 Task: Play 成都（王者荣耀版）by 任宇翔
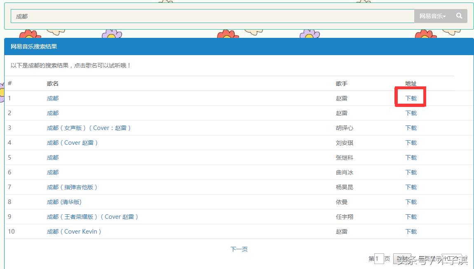(93, 216)
